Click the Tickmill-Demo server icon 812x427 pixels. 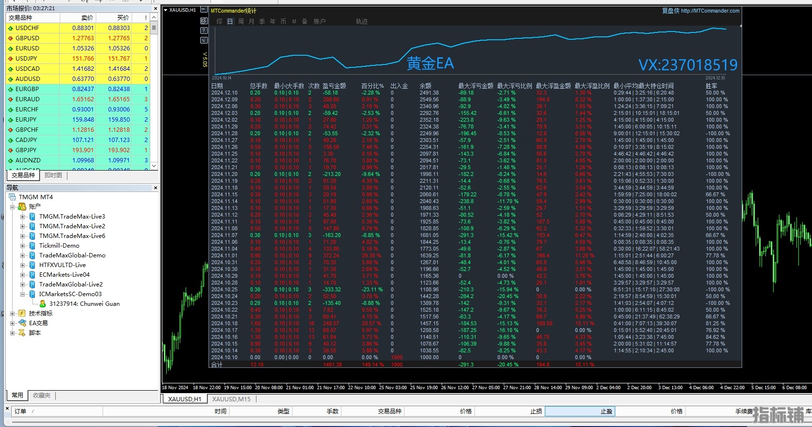tap(32, 246)
